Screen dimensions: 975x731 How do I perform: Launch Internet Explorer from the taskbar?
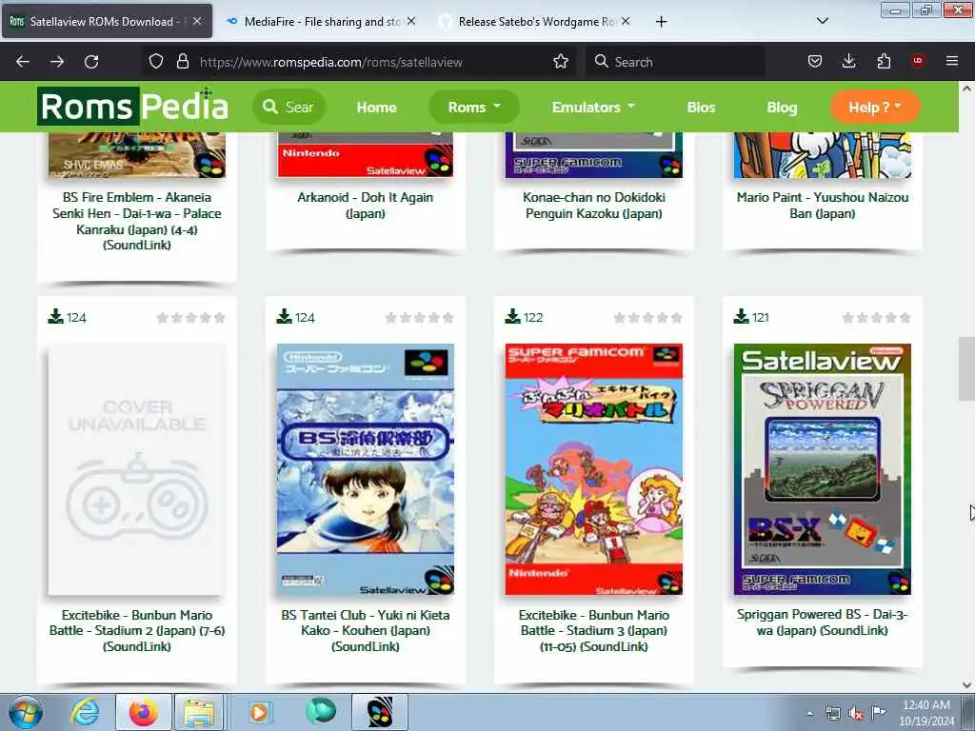[x=84, y=712]
